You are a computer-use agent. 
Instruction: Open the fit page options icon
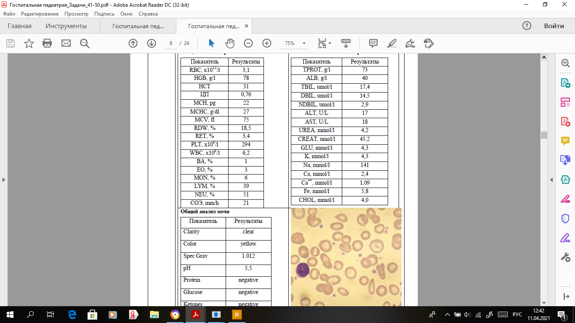325,43
